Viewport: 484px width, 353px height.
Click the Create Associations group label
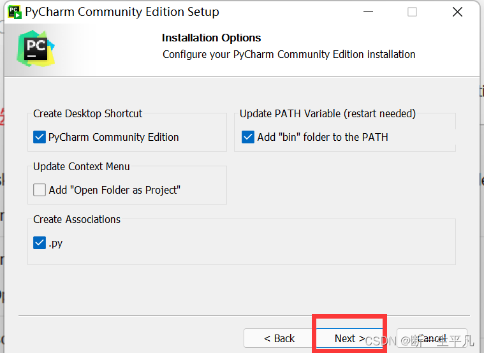tap(77, 219)
